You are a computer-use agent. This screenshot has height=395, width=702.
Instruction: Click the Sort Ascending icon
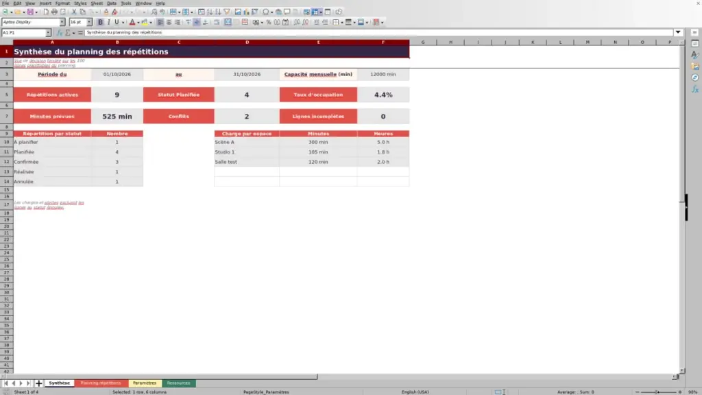point(210,12)
